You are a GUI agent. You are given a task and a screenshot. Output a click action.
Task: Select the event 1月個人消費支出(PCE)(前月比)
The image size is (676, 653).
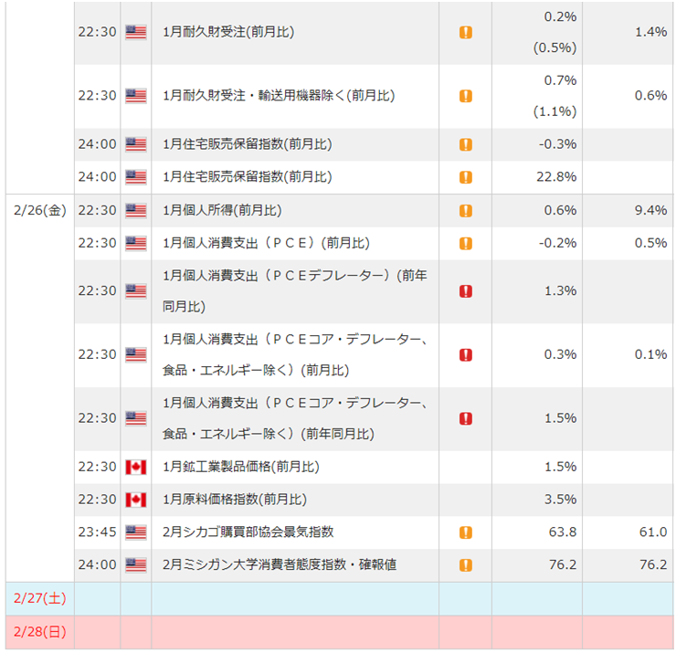point(266,243)
